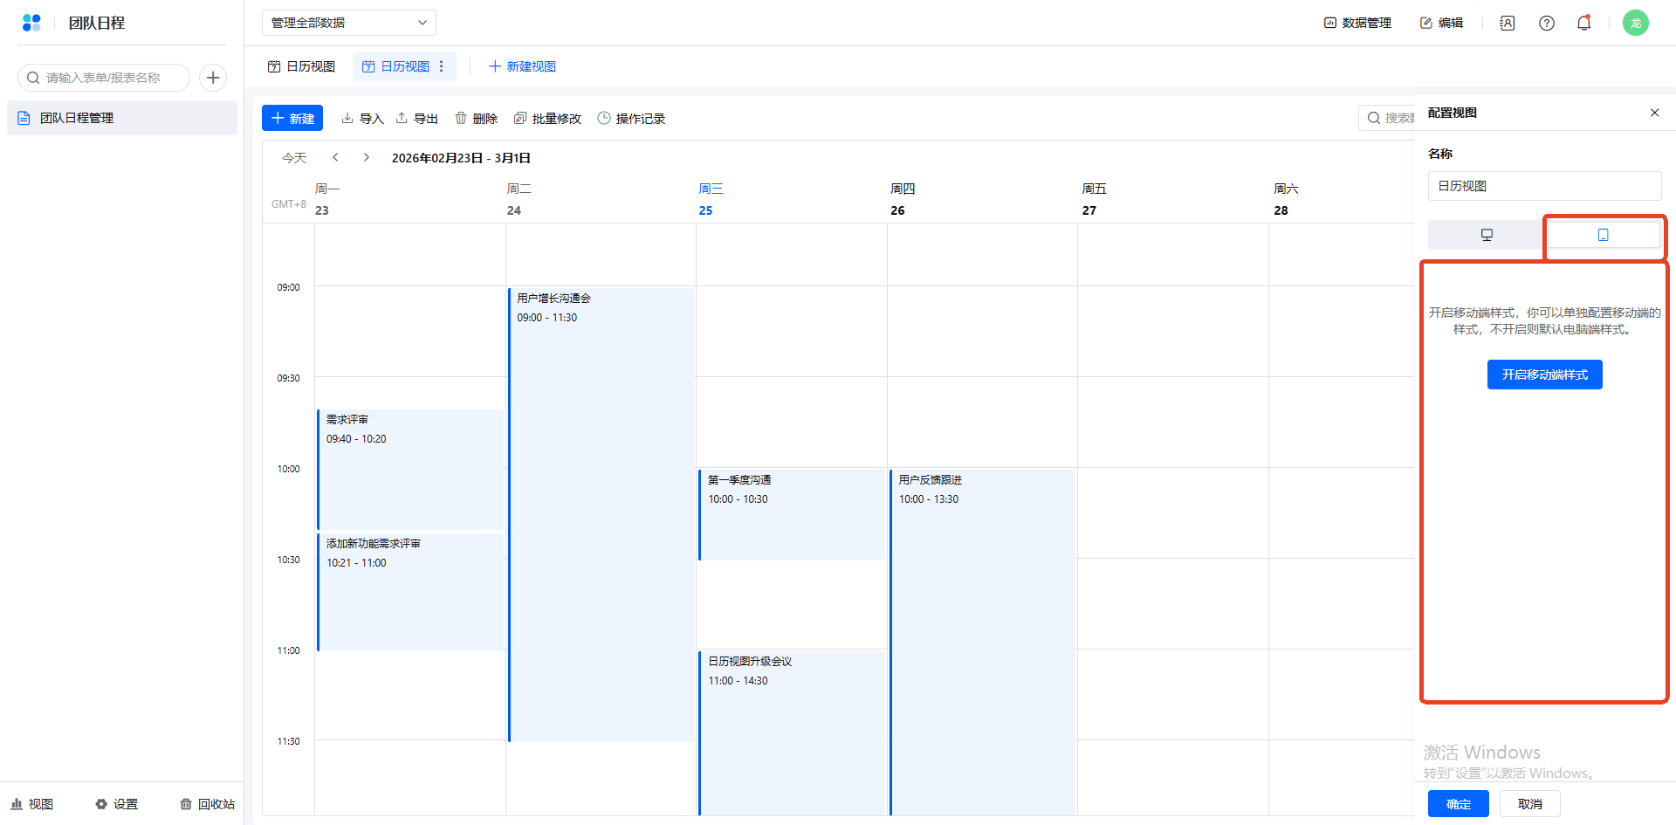The width and height of the screenshot is (1676, 825).
Task: Switch to the first 日历视图 tab
Action: [x=301, y=66]
